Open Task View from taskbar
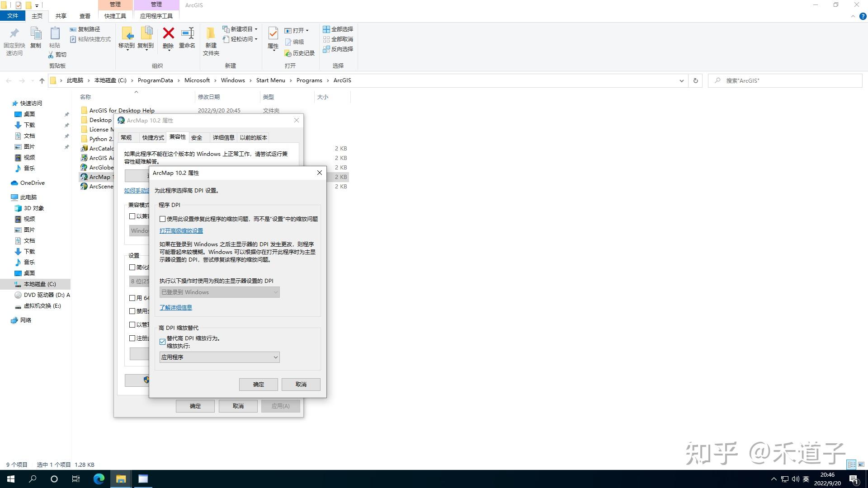 click(x=76, y=479)
